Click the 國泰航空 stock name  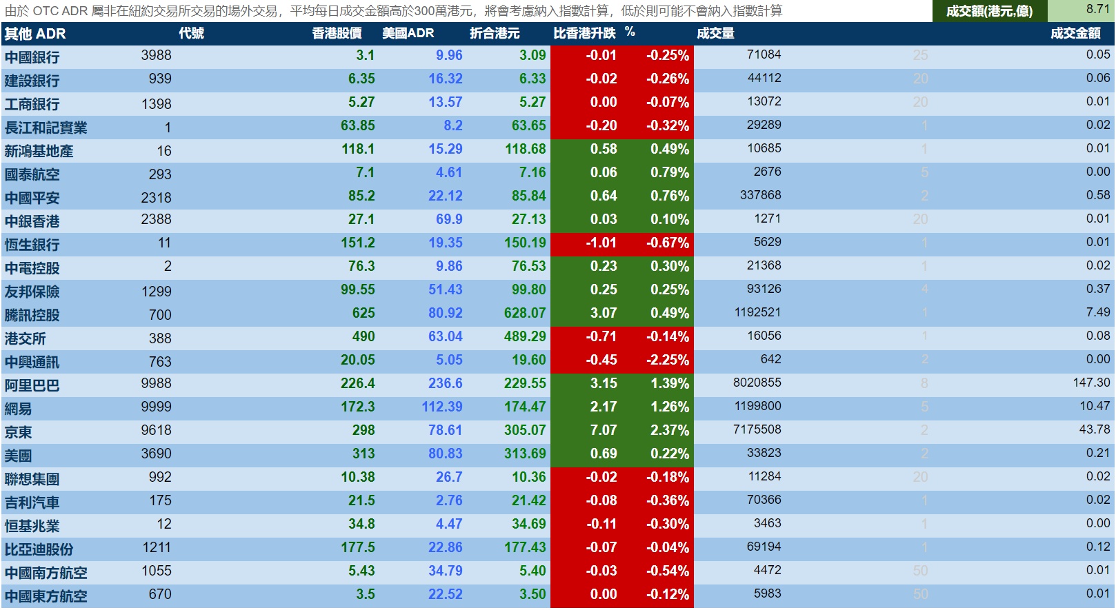32,174
